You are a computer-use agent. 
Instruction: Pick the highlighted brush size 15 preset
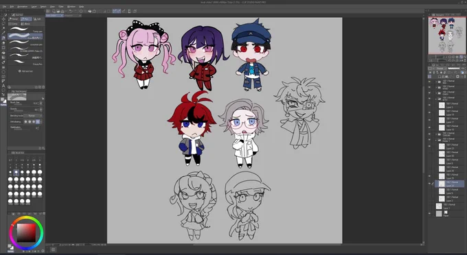tap(16, 172)
